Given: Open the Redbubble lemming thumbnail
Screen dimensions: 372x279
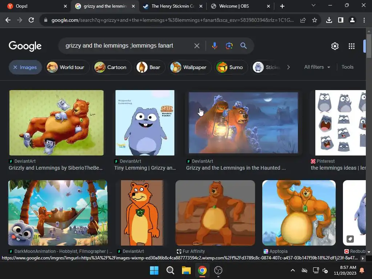Looking at the screenshot, I should (x=355, y=213).
